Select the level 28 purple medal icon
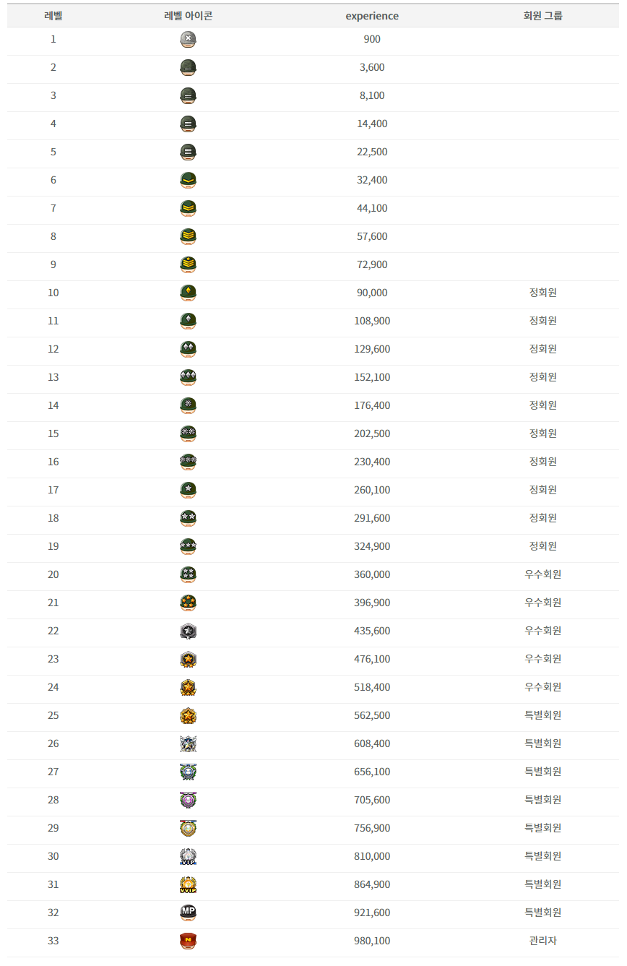 click(x=189, y=801)
